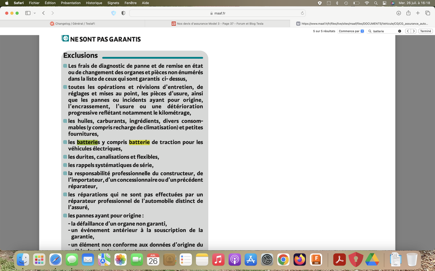Click the date and time in the menu bar
435x271 pixels.
tap(414, 3)
